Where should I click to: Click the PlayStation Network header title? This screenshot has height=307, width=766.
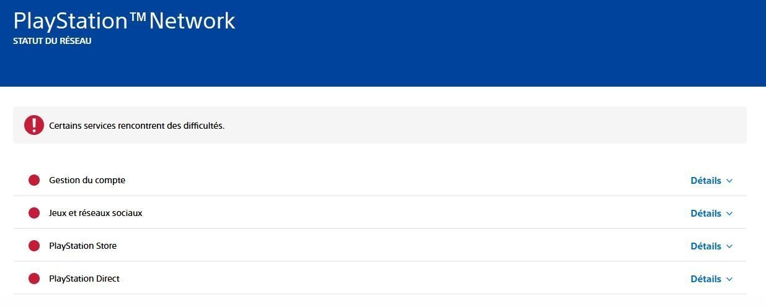(124, 21)
